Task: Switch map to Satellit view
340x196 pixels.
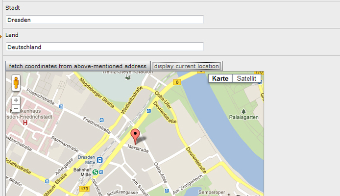Action: point(246,78)
